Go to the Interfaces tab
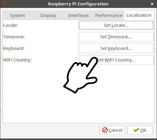 pyautogui.click(x=78, y=16)
